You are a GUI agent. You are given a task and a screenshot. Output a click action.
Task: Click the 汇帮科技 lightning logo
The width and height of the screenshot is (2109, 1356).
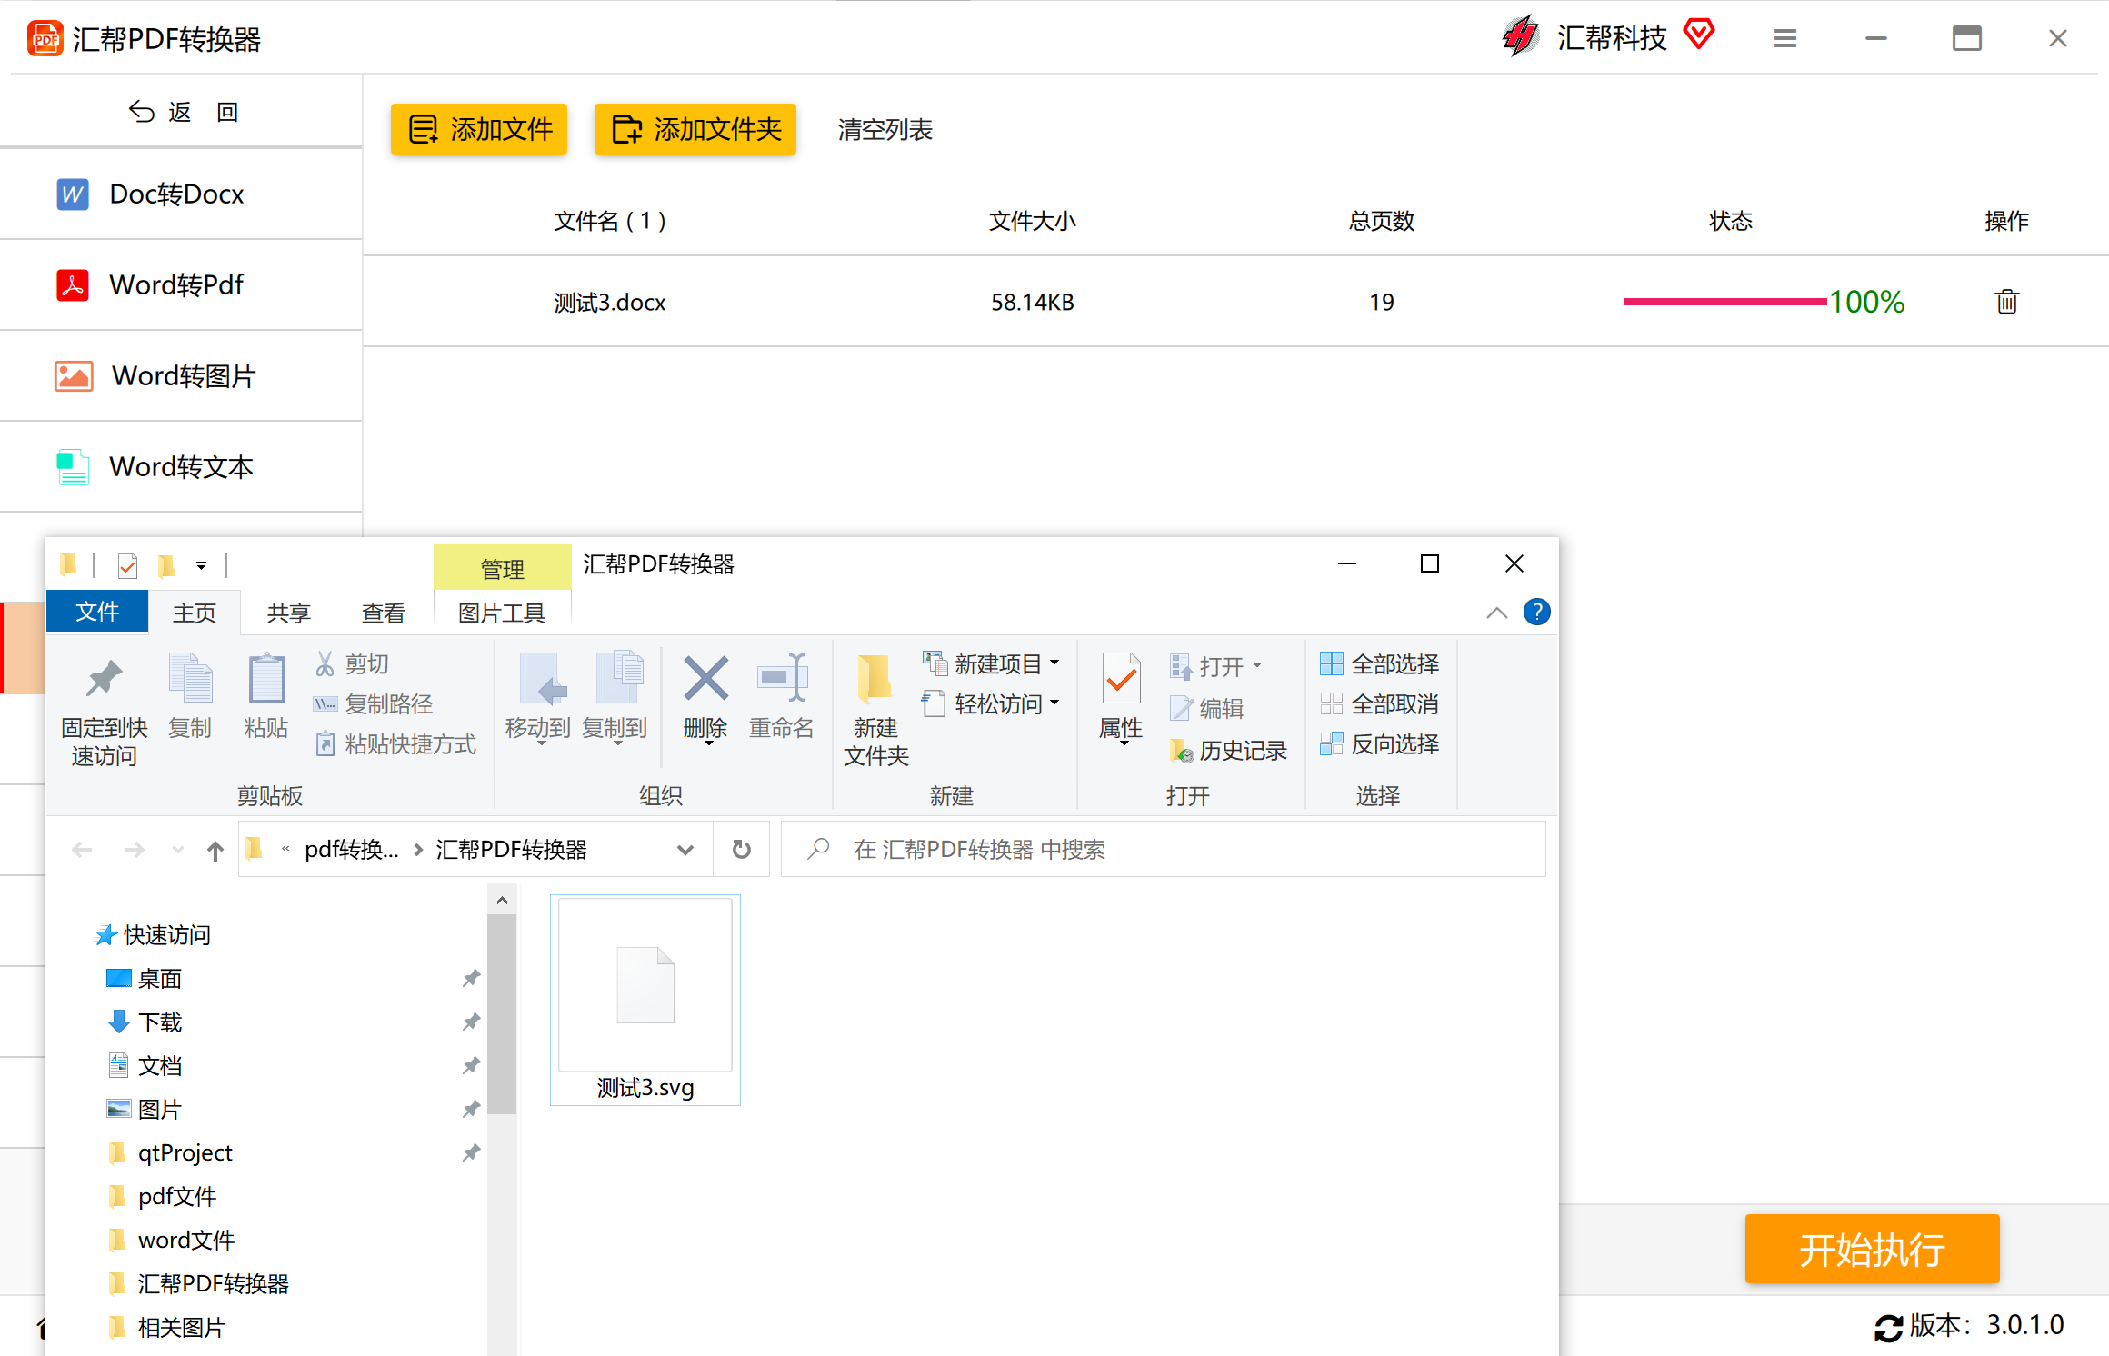click(x=1520, y=36)
